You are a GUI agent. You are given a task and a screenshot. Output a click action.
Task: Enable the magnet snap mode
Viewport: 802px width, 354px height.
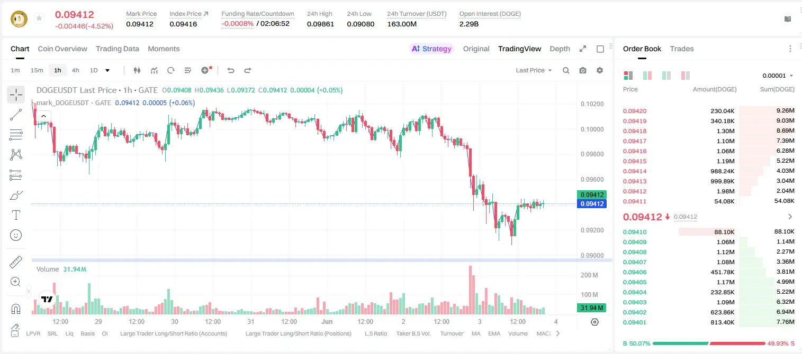click(x=16, y=309)
